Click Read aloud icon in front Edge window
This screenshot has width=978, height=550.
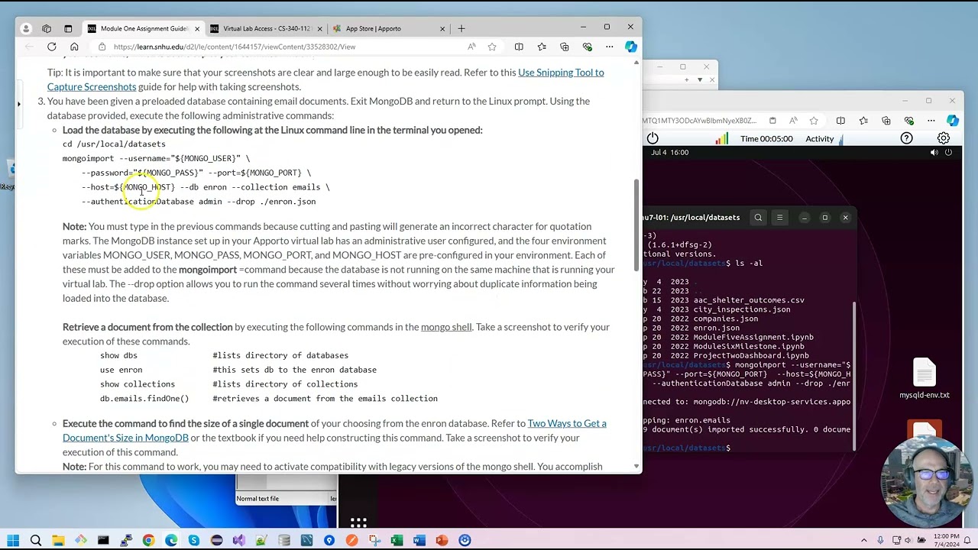point(471,47)
